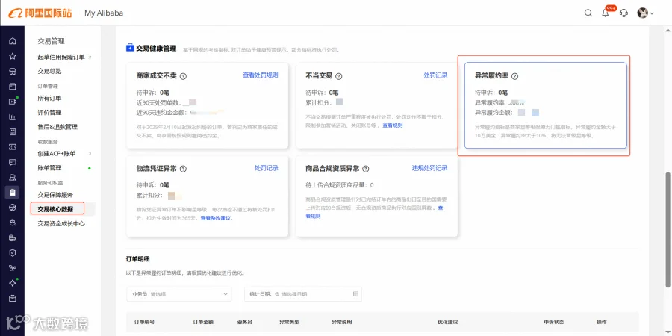Click the star favorites icon in sidebar

click(13, 56)
